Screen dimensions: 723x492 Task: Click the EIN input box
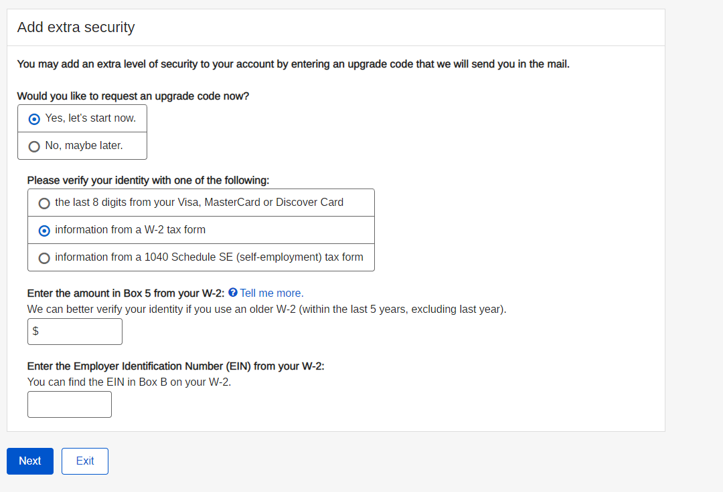(x=70, y=404)
